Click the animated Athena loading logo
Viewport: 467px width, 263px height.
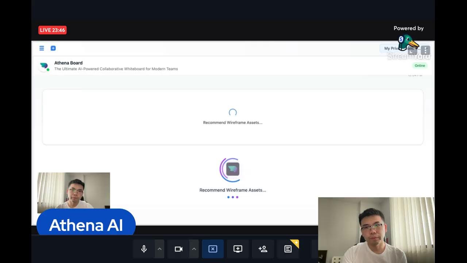(232, 169)
